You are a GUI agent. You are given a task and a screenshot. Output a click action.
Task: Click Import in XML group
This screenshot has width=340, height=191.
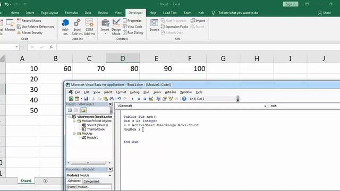tap(198, 21)
